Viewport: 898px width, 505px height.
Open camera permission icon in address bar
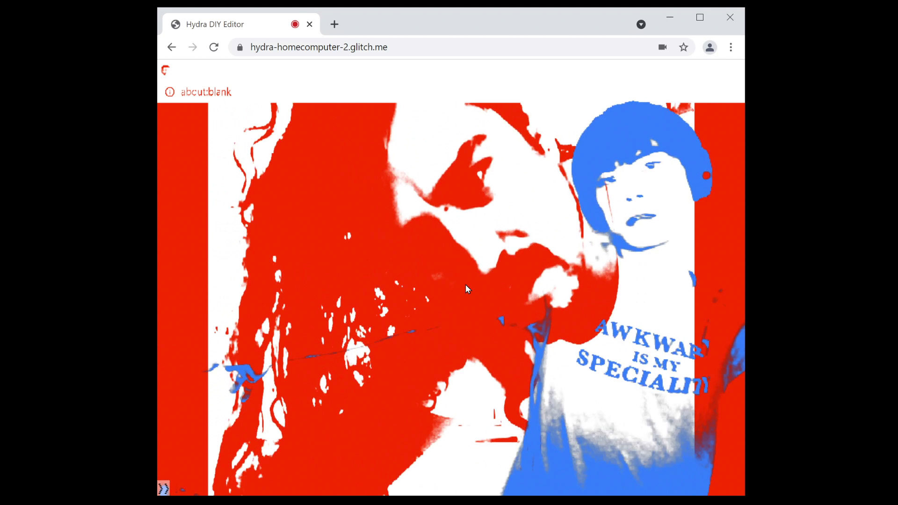662,47
